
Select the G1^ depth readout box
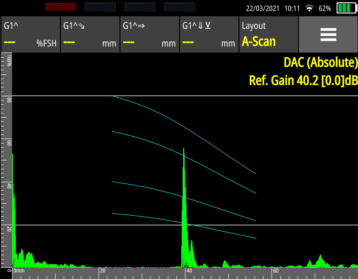pyautogui.click(x=209, y=35)
